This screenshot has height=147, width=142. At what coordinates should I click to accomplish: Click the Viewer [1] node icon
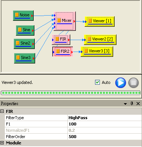[x=90, y=21]
